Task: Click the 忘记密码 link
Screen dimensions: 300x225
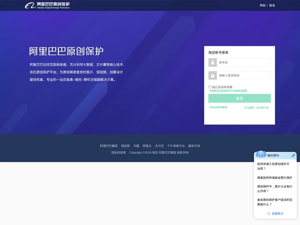Action: coord(249,108)
